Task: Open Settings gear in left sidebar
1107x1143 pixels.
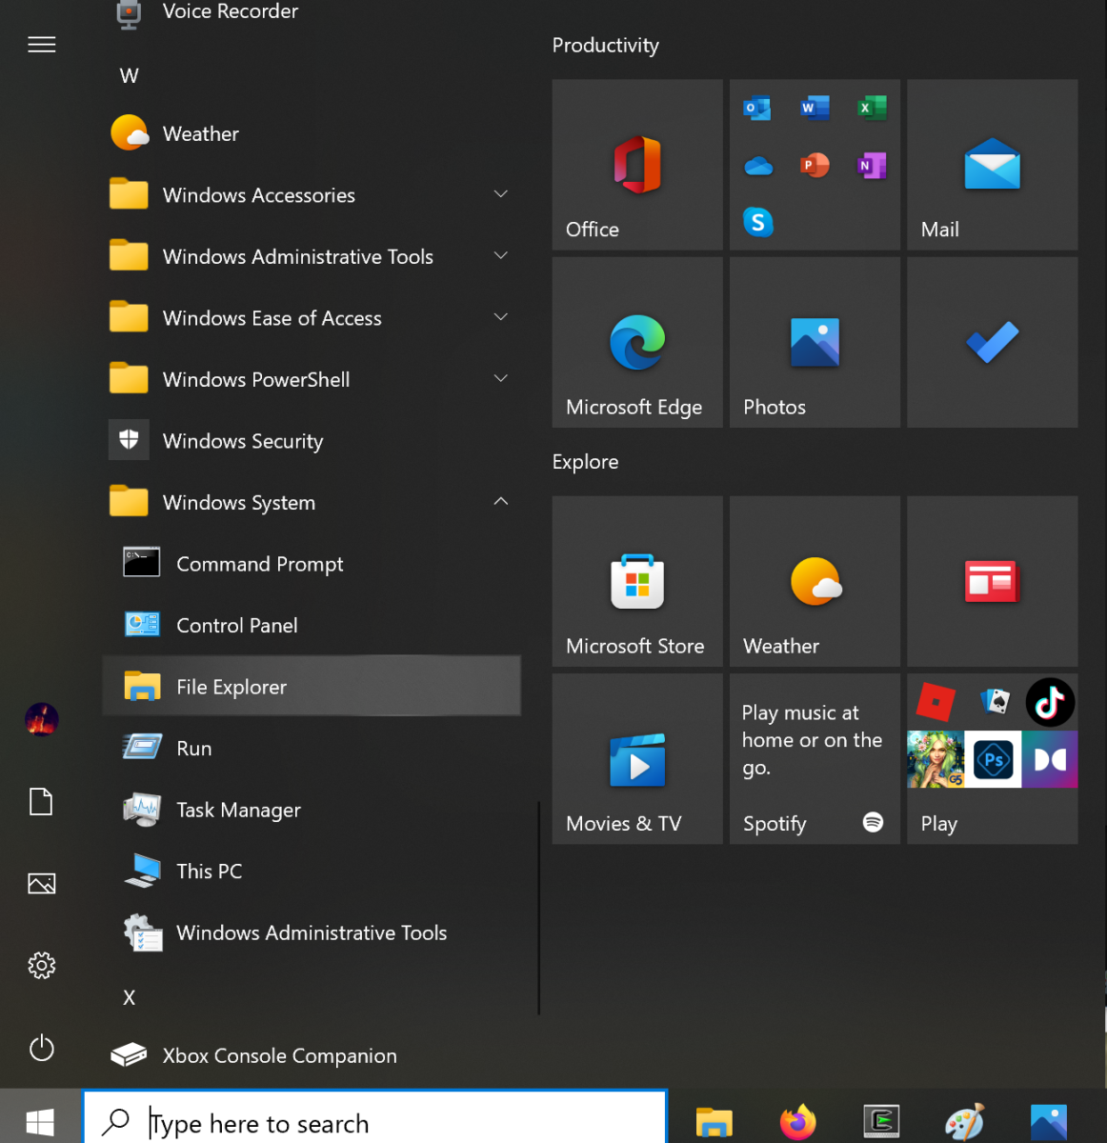Action: [42, 966]
